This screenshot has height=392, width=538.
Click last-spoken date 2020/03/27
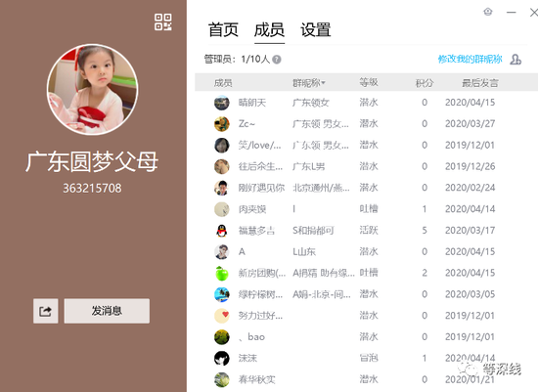tap(471, 124)
